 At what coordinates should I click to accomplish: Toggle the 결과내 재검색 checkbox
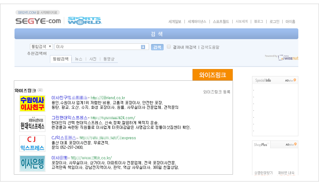169,47
